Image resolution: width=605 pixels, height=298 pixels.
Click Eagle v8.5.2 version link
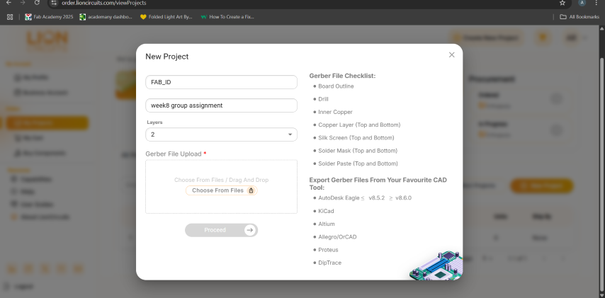(x=377, y=197)
